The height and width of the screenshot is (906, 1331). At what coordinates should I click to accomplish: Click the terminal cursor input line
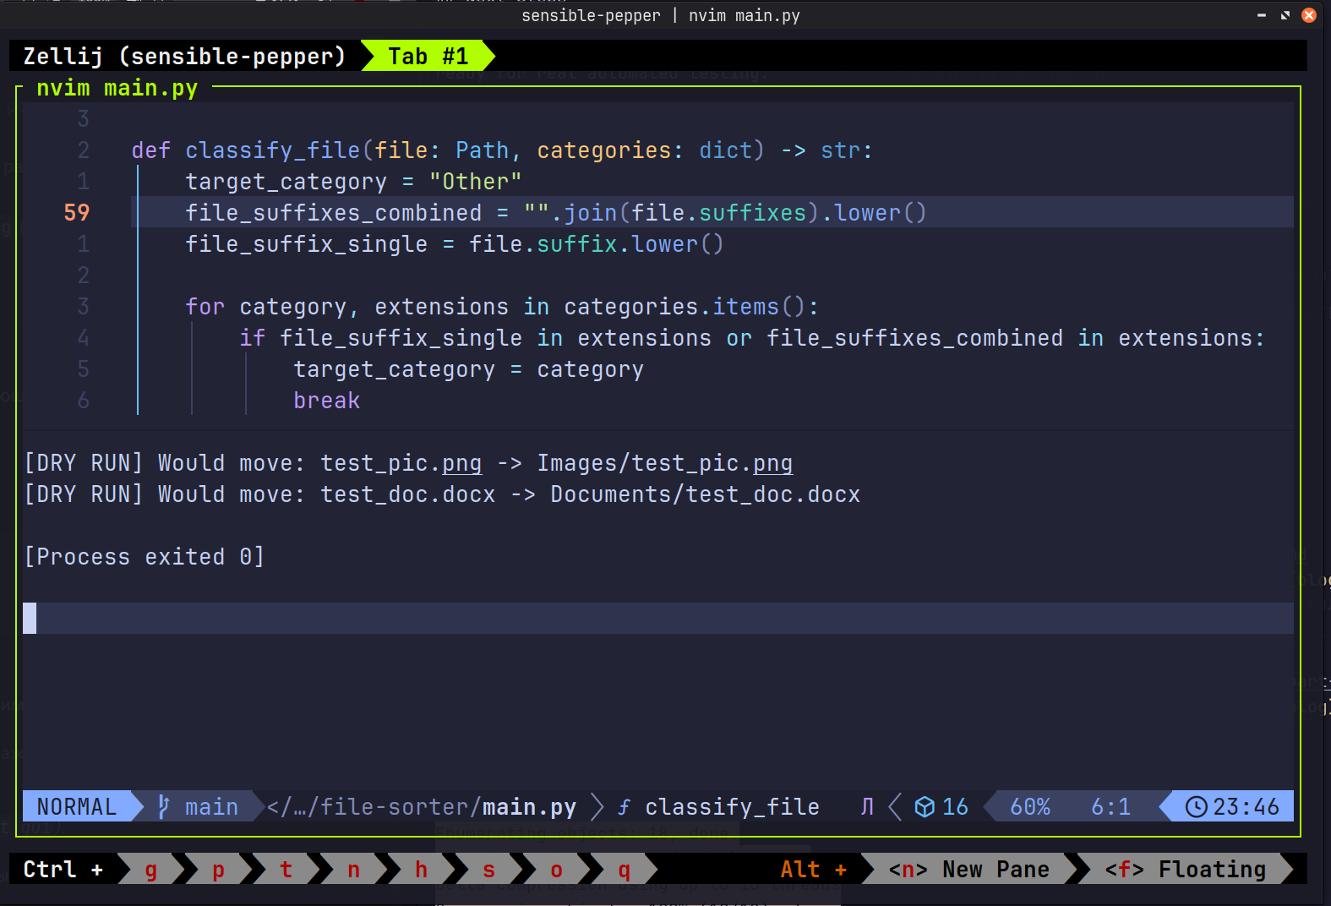click(x=658, y=618)
